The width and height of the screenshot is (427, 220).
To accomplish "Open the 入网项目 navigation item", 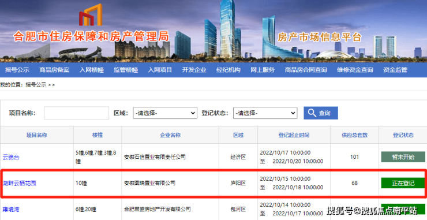I will tap(160, 70).
